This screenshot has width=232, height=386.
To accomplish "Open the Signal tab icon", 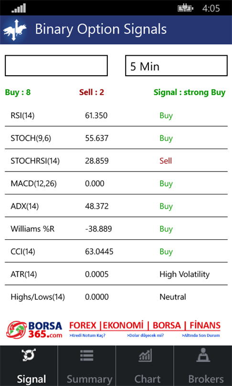I will [29, 355].
